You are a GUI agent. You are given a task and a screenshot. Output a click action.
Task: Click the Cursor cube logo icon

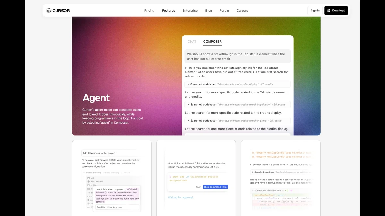click(x=49, y=11)
